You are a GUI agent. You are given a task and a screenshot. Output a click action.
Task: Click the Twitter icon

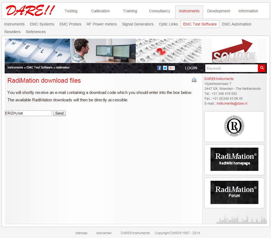(x=165, y=68)
